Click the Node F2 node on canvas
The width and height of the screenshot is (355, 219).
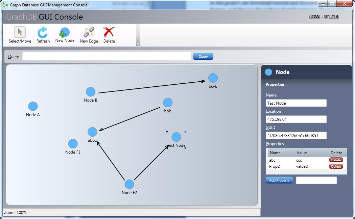point(129,184)
